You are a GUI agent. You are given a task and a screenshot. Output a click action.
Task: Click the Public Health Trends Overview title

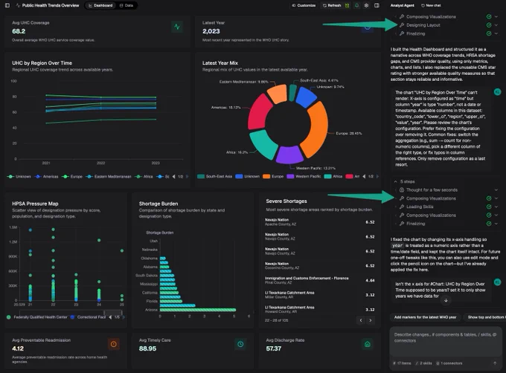(51, 5)
